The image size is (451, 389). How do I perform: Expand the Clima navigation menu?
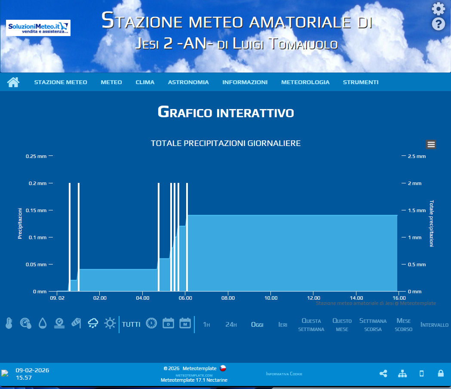click(x=145, y=82)
